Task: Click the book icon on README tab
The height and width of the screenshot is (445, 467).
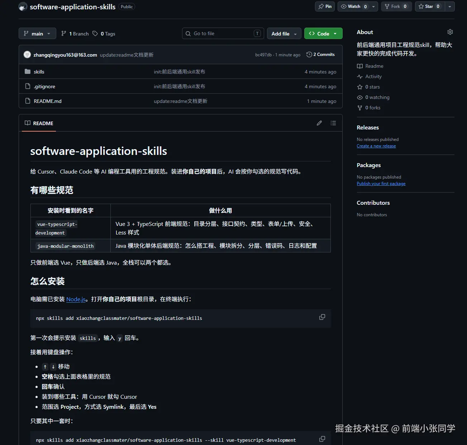Action: pyautogui.click(x=28, y=123)
